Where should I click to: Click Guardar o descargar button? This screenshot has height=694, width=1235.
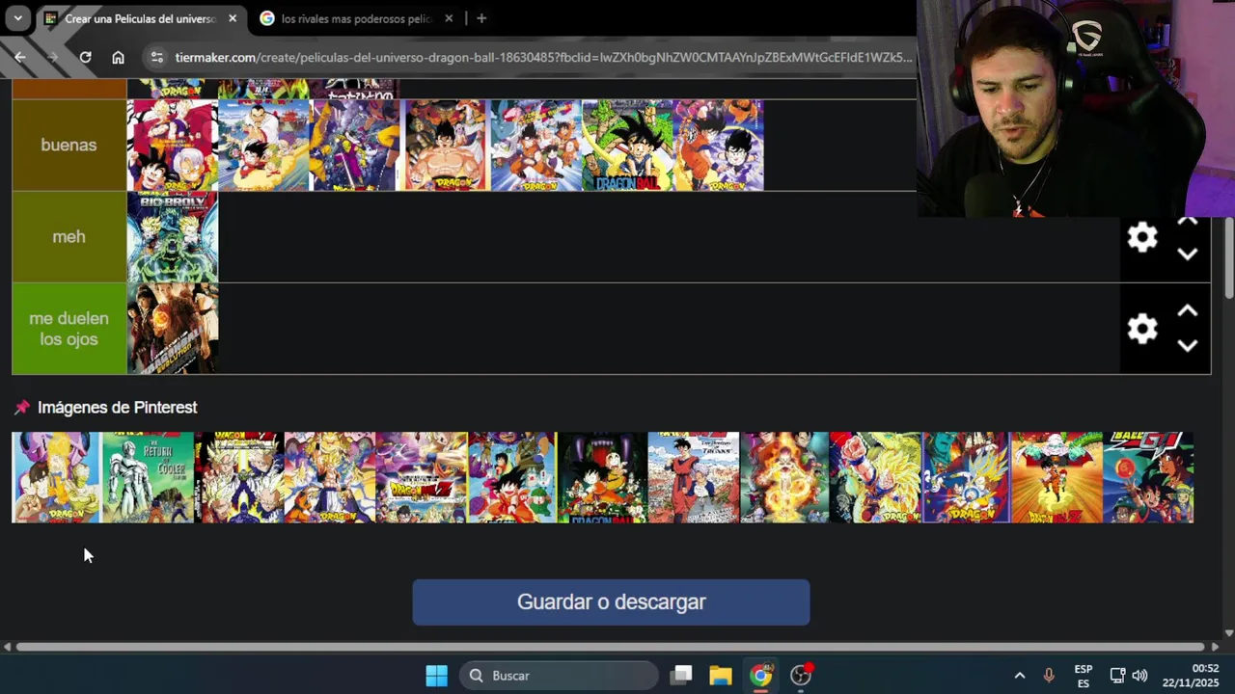coord(611,601)
